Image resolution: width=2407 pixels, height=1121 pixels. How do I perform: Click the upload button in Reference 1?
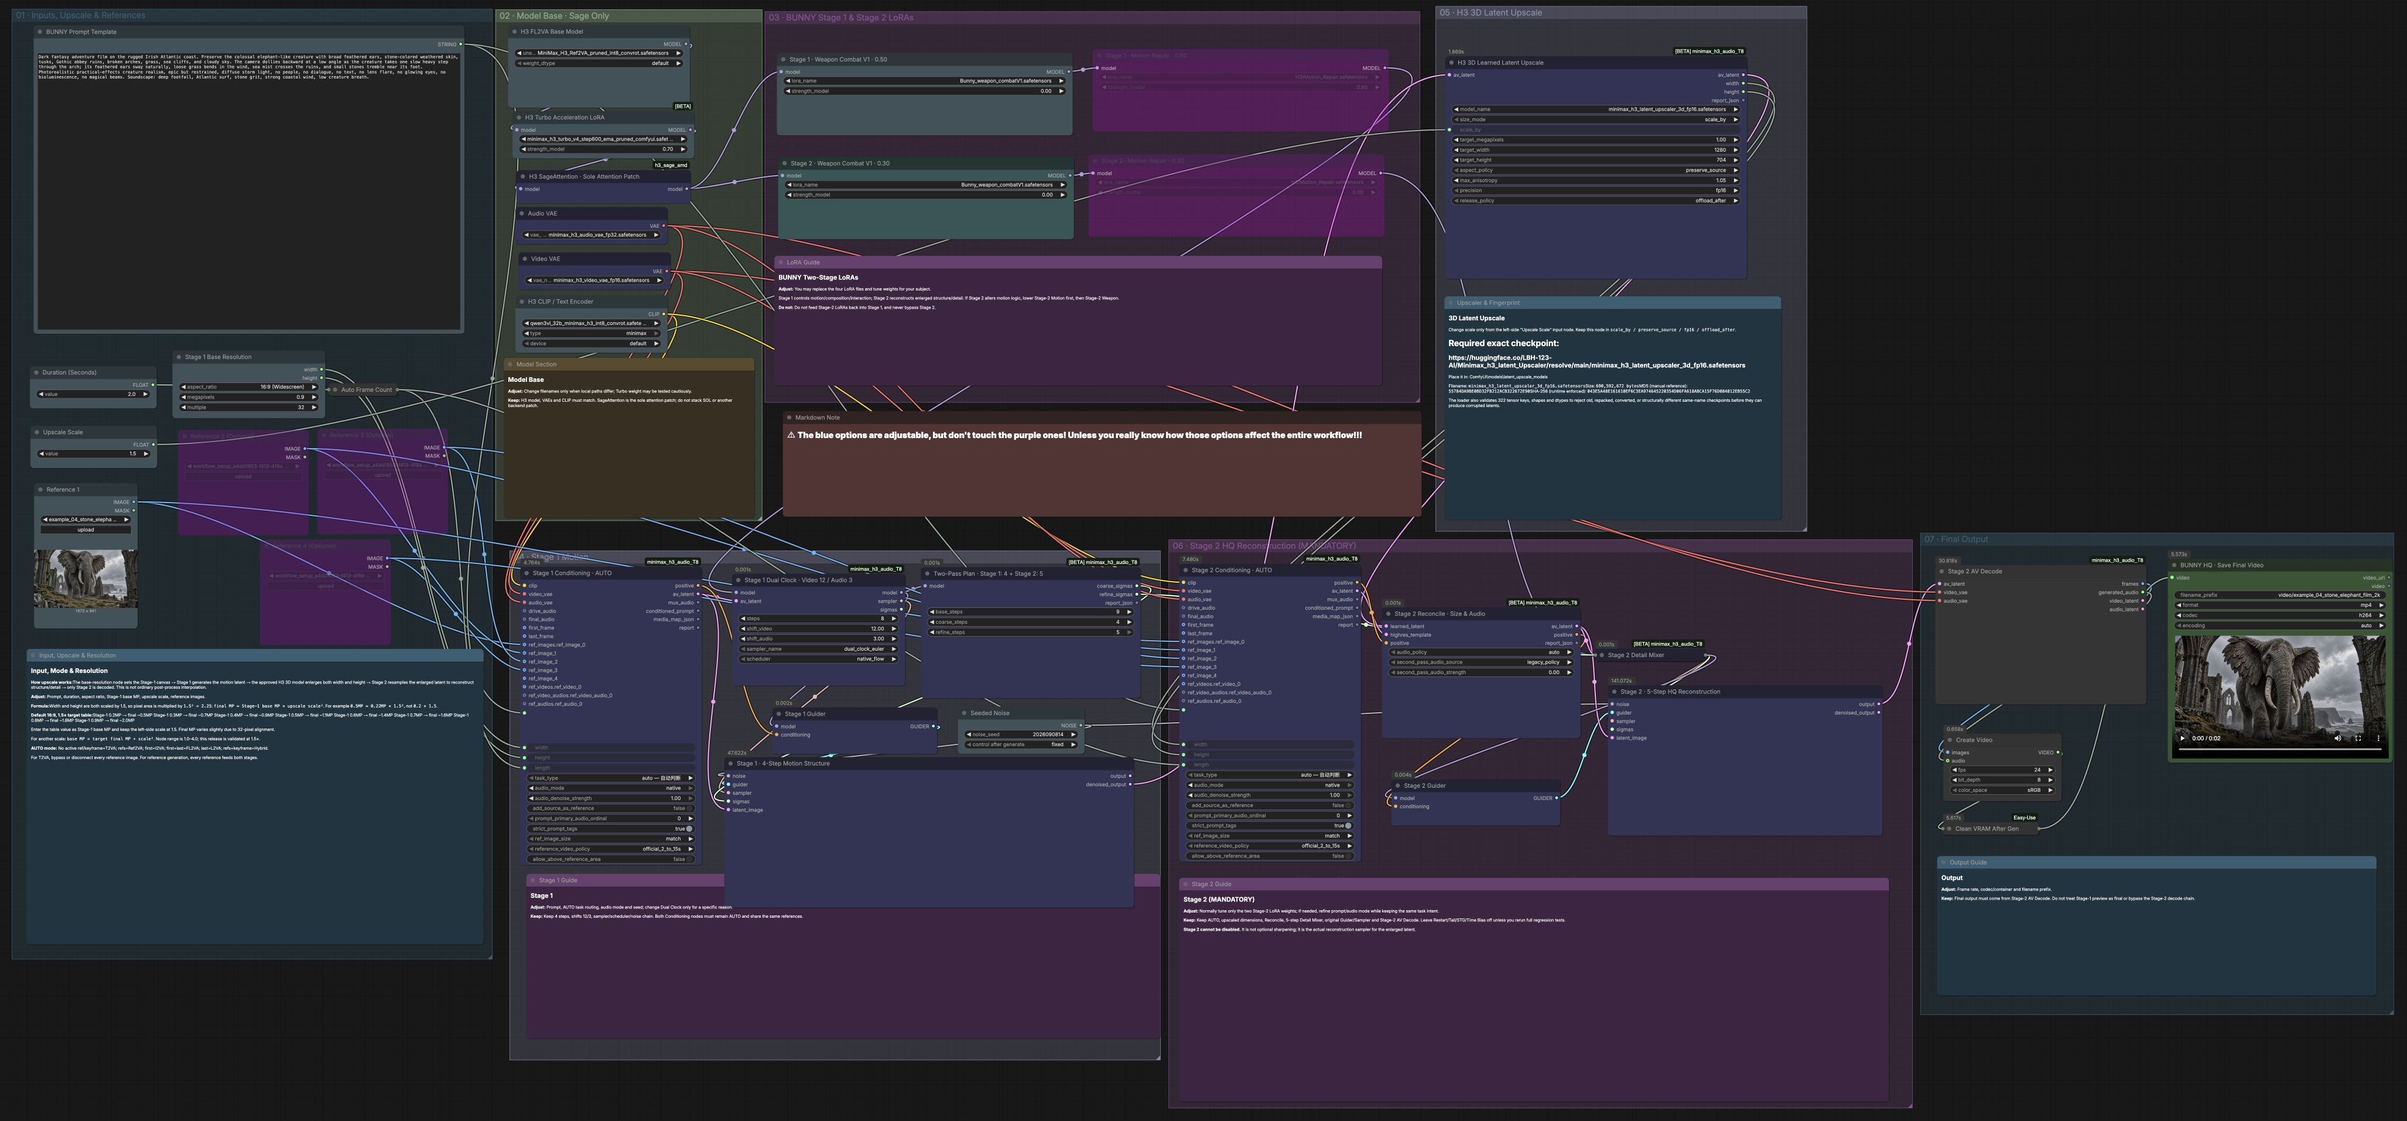(86, 529)
